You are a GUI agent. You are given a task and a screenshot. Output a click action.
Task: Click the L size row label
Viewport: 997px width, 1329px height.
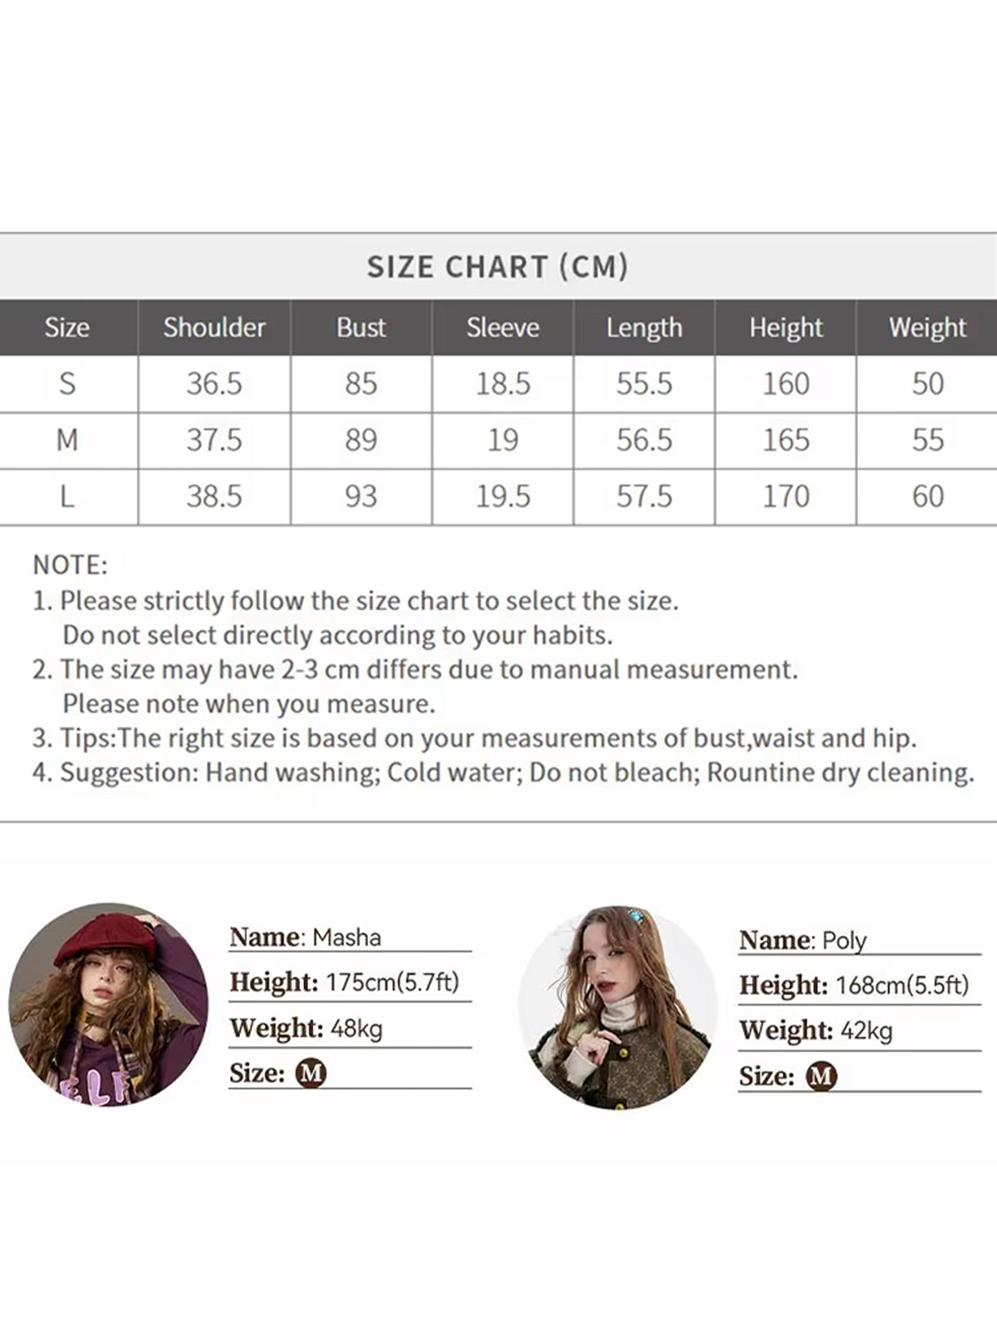coord(67,496)
